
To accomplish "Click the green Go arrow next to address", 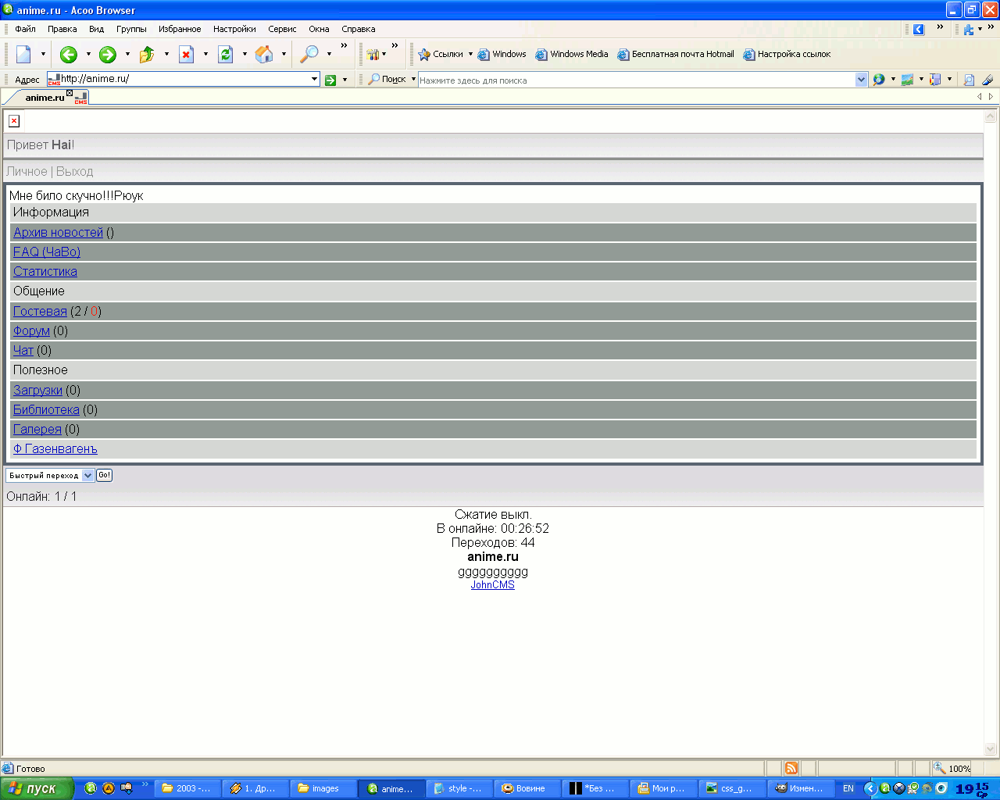I will (330, 80).
